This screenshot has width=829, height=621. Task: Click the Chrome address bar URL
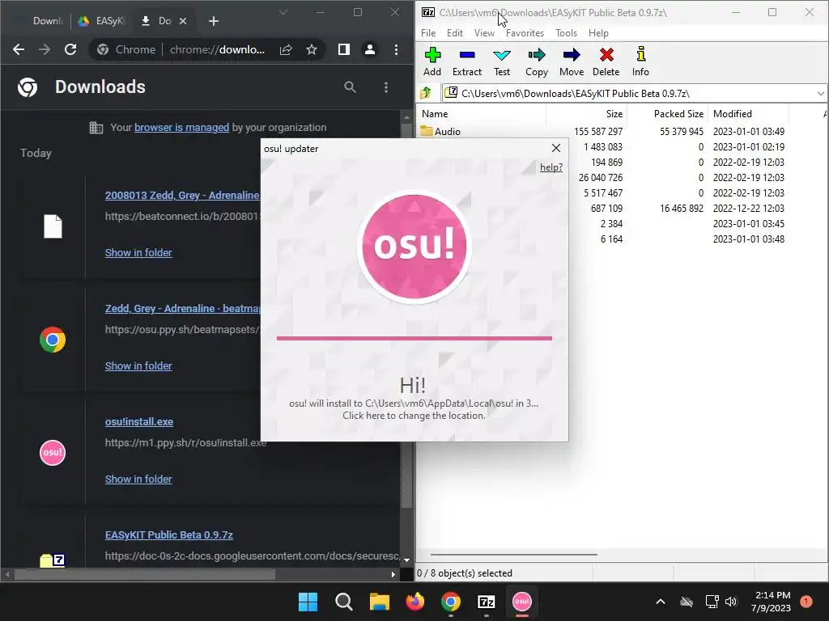tap(217, 49)
